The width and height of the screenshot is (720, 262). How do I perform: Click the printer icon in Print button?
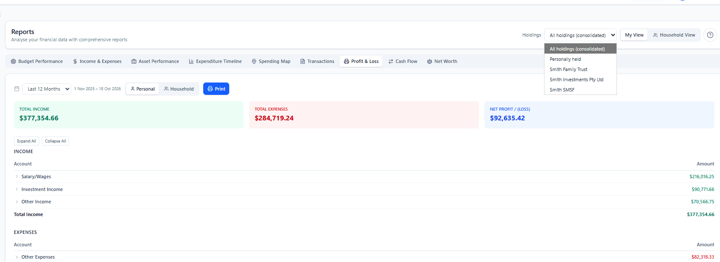tap(210, 89)
